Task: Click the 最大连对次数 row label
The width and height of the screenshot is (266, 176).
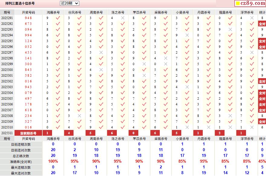Action: tap(21, 173)
